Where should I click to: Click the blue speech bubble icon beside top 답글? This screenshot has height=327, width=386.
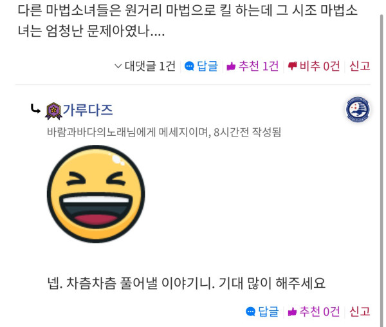coord(189,66)
